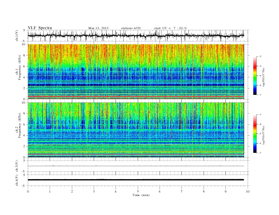279x215 pixels.
Task: Click the "ch.4(V)" axis label
Action: [17, 180]
